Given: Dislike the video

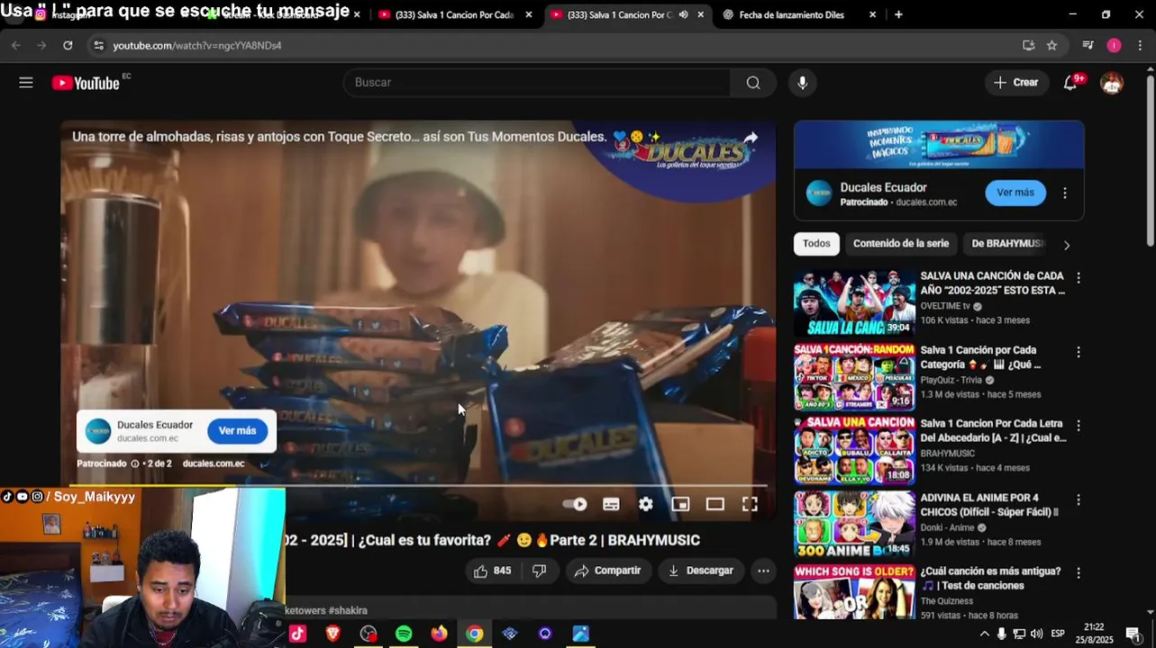Looking at the screenshot, I should (x=540, y=571).
